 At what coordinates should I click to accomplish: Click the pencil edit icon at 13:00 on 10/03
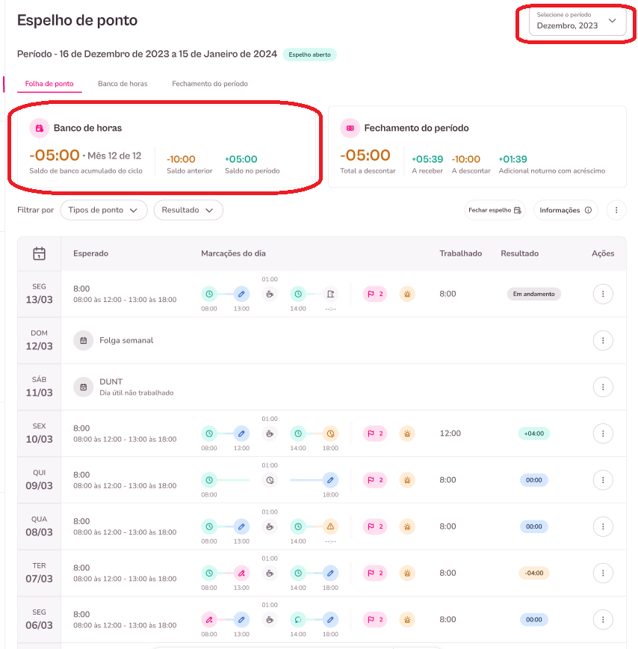point(240,434)
